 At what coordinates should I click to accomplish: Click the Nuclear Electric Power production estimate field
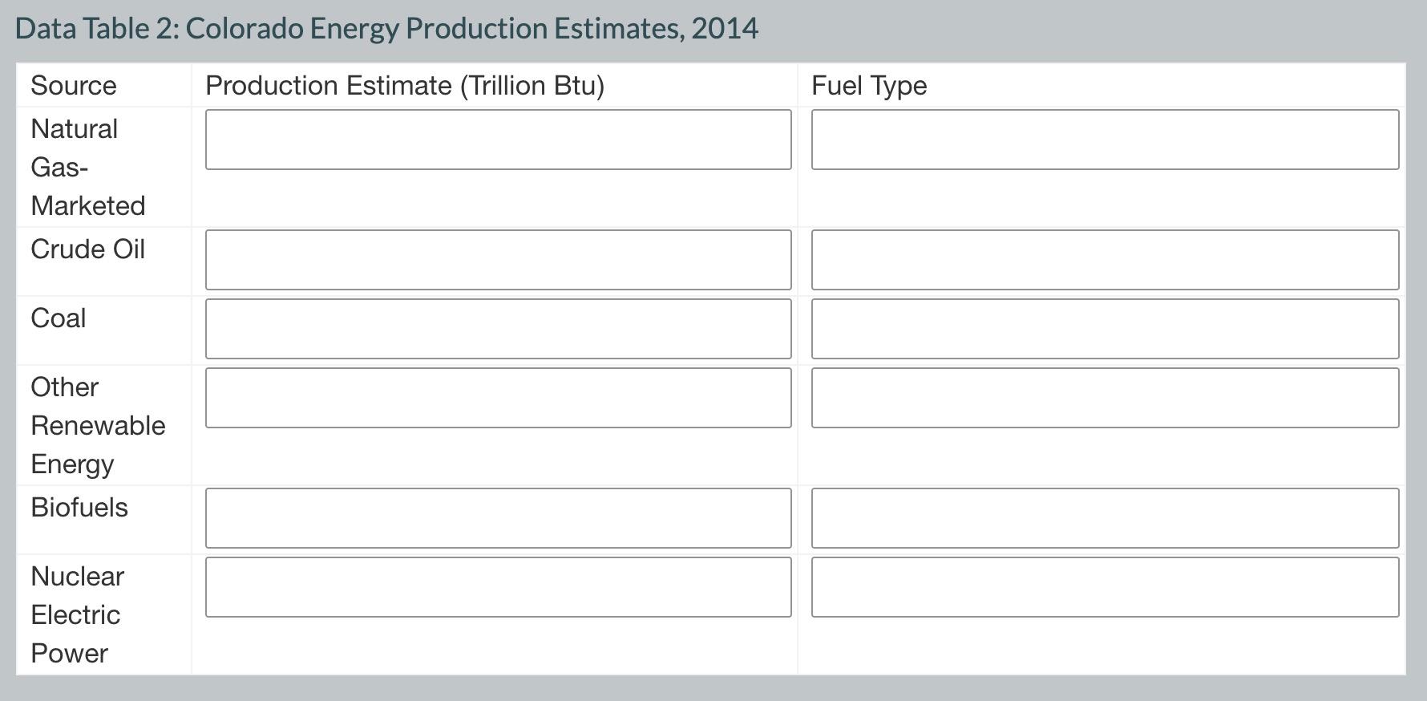pyautogui.click(x=497, y=586)
